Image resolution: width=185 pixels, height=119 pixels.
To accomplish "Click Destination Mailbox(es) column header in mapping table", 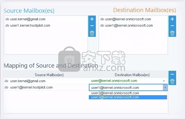I will click(132, 75).
